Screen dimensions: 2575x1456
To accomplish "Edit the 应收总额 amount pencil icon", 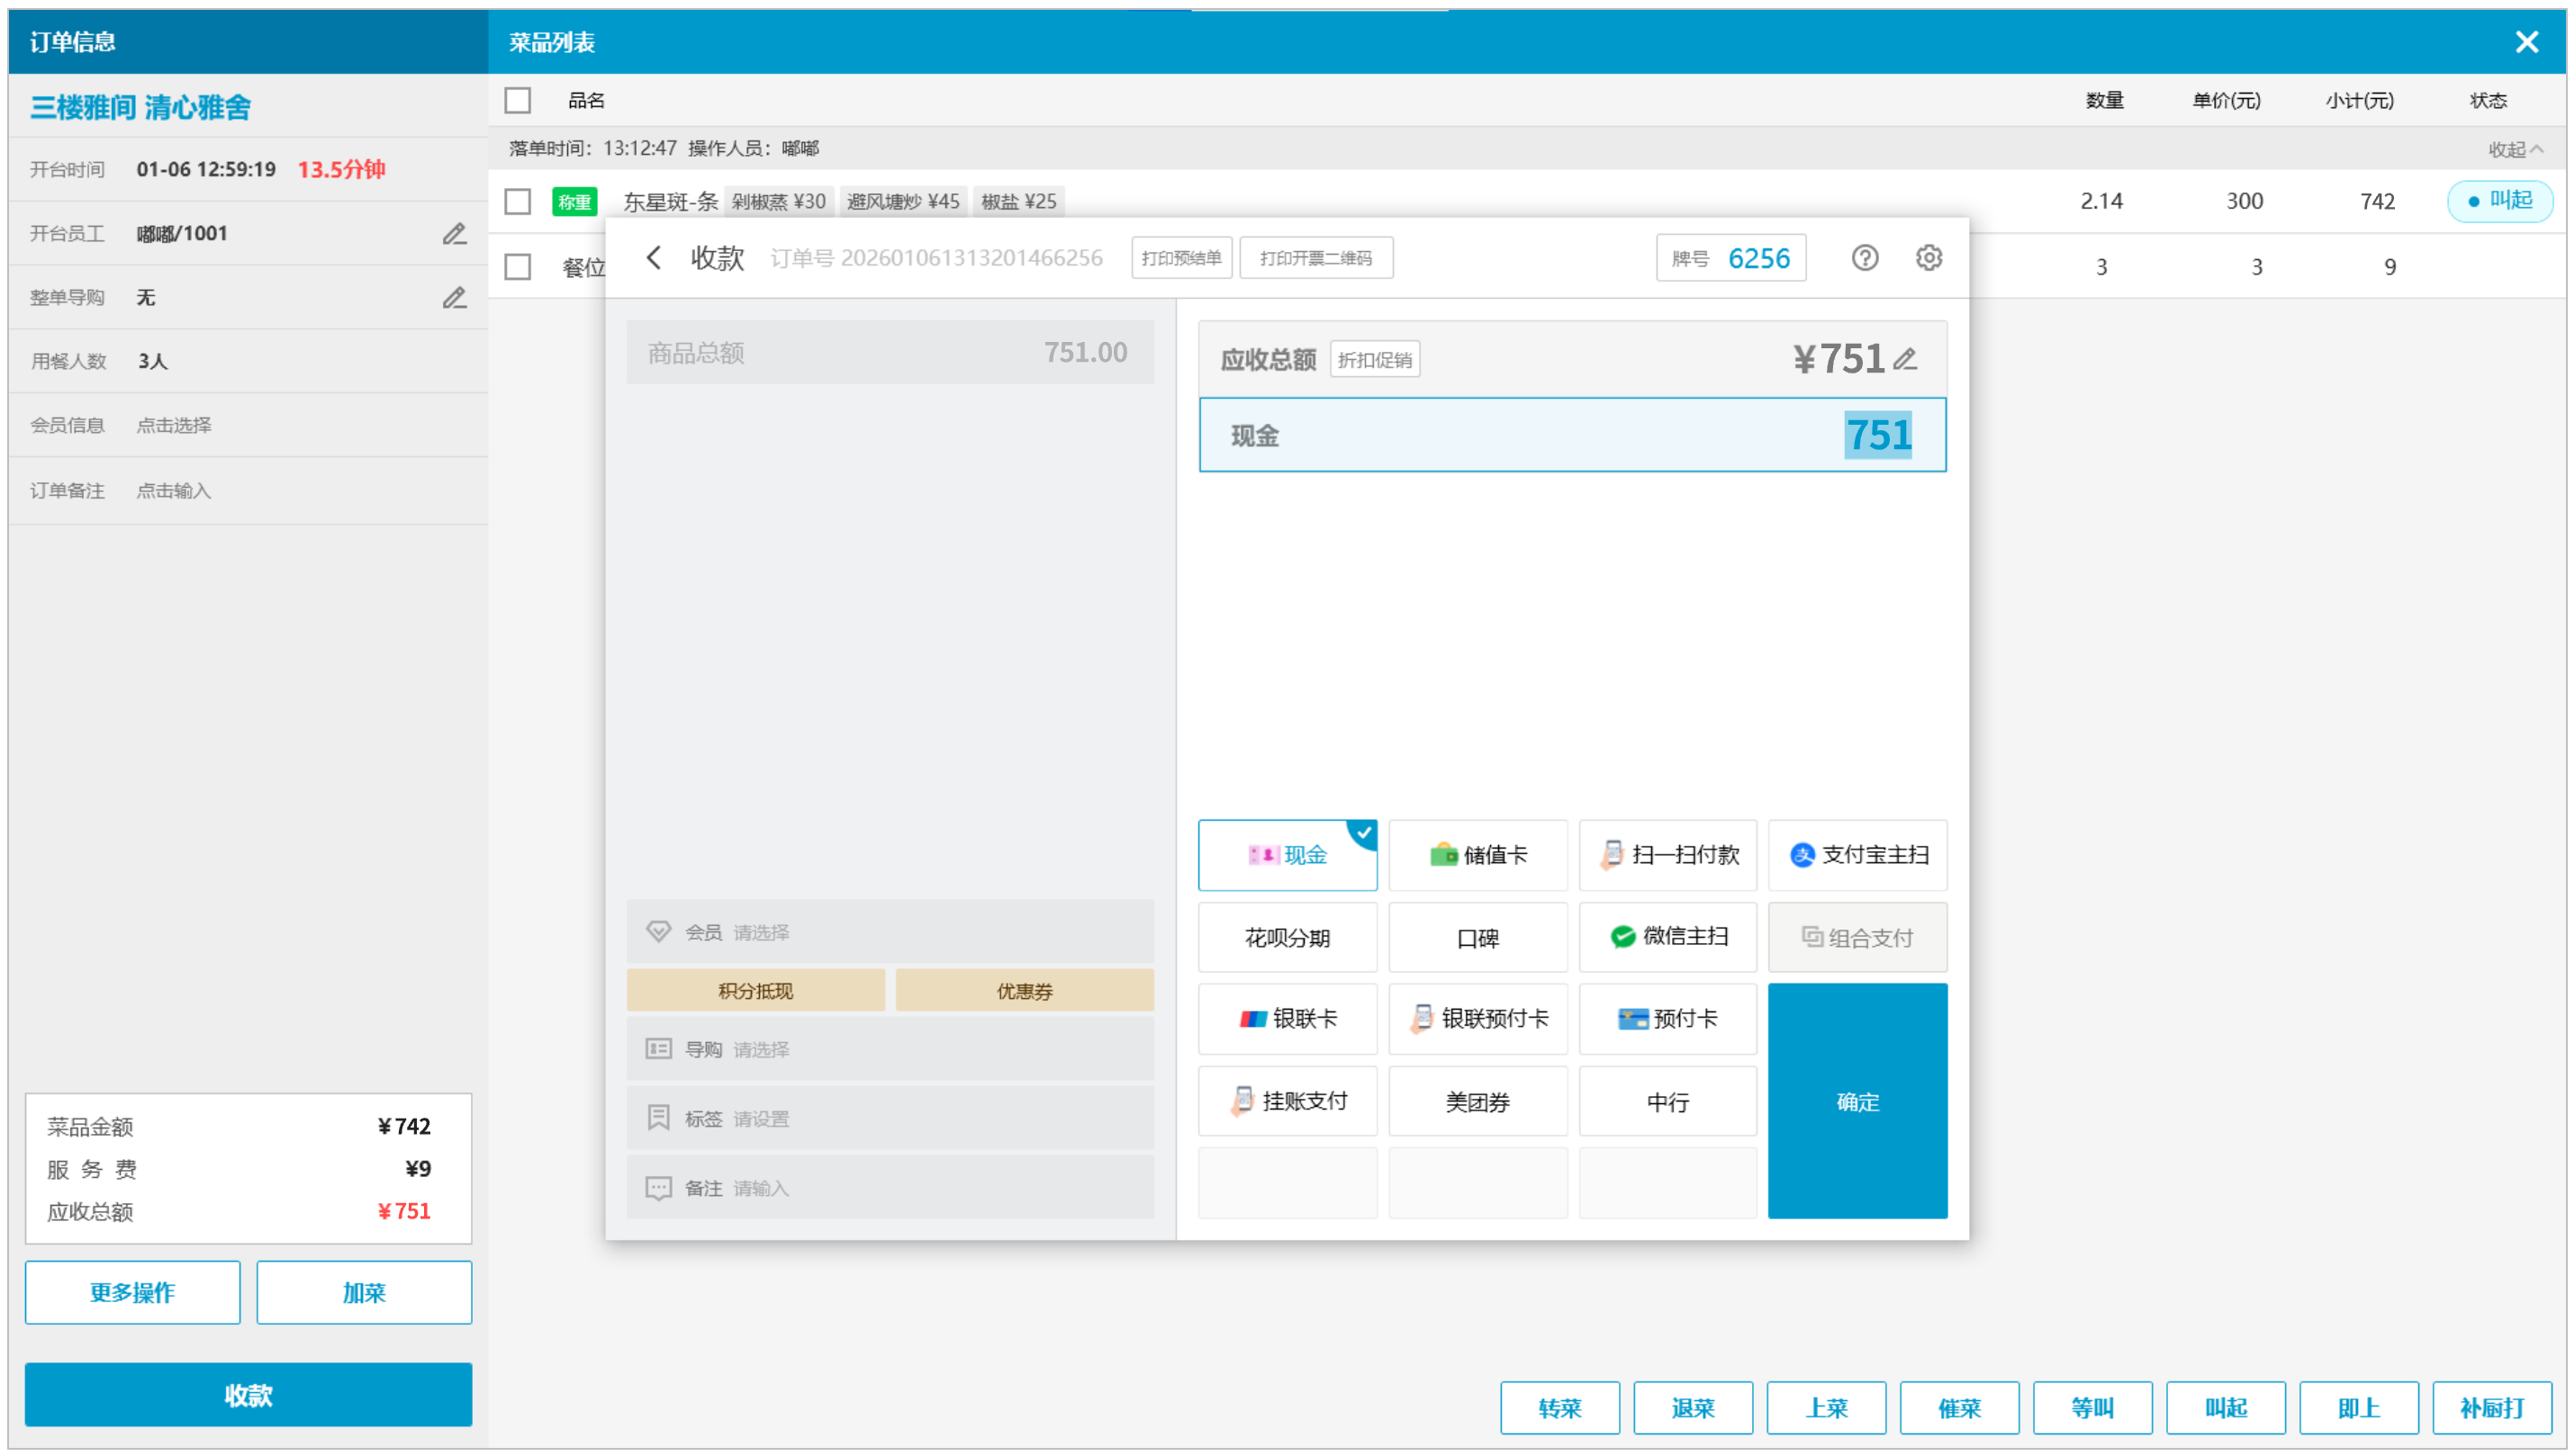I will [x=1905, y=359].
